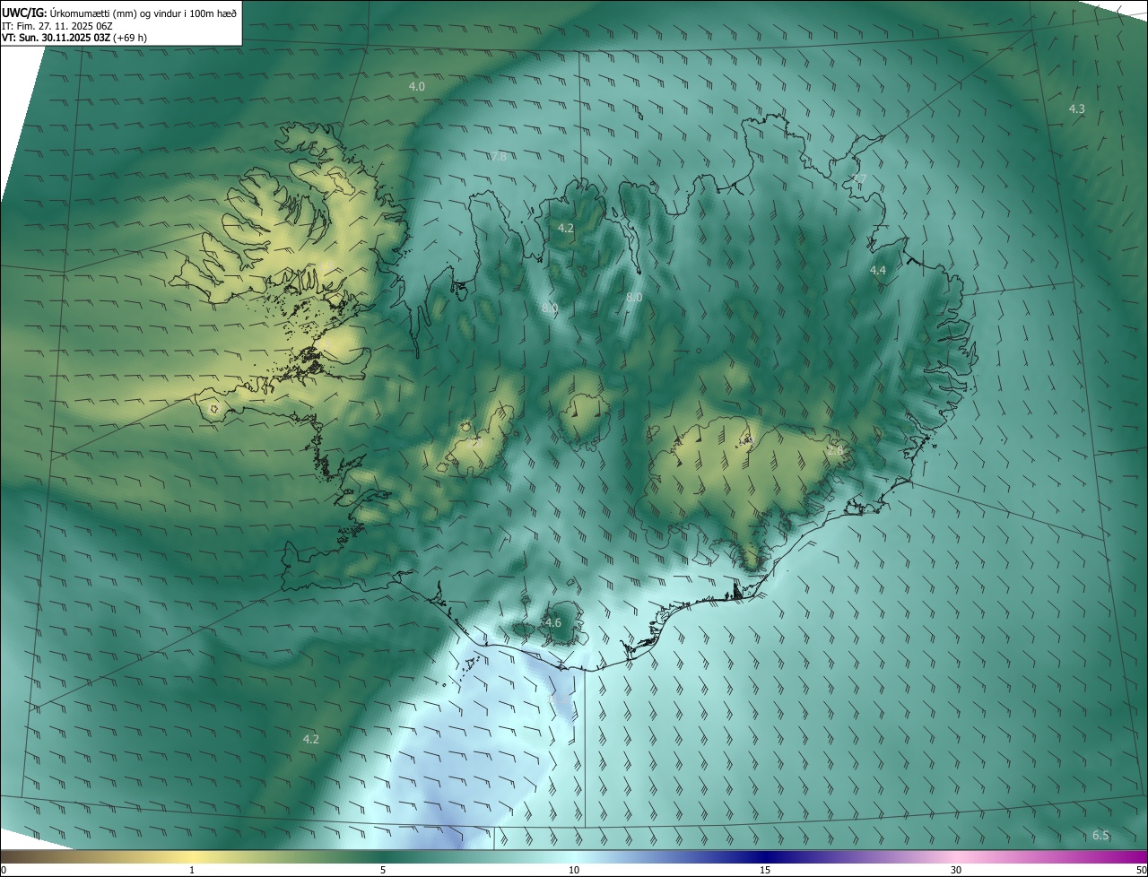Viewport: 1148px width, 877px height.
Task: Click the "UWC/IG:" map title text
Action: [x=23, y=13]
